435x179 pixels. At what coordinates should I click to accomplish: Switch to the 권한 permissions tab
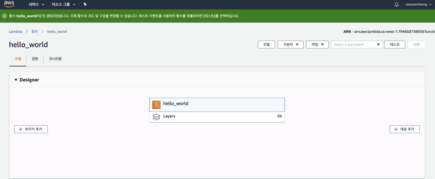tap(35, 59)
